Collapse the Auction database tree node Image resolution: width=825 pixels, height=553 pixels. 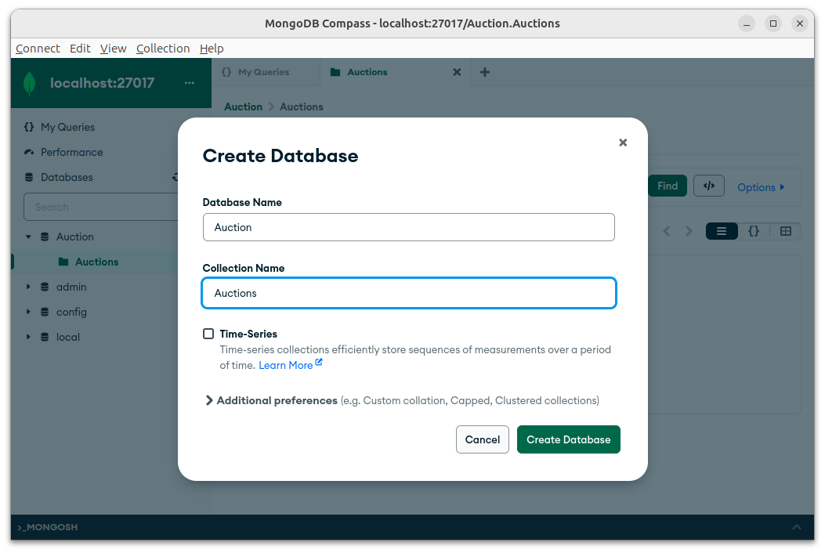click(x=28, y=237)
